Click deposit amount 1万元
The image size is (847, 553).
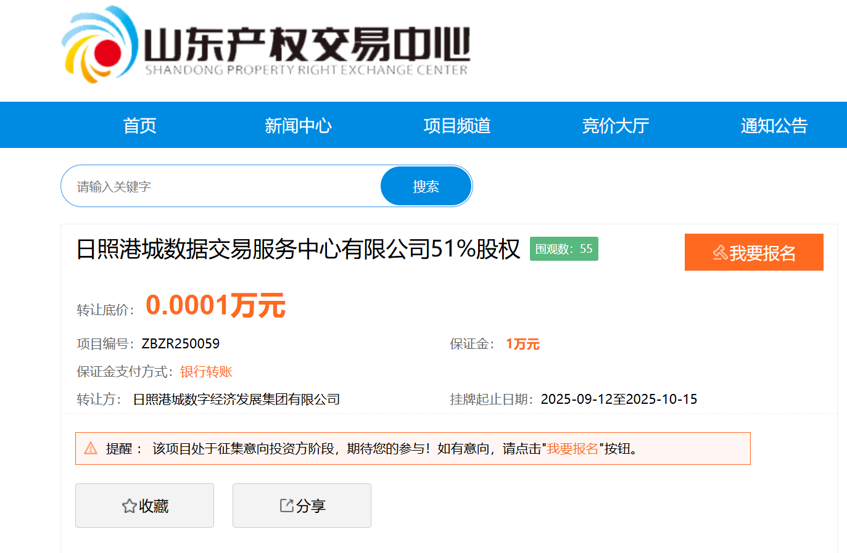pos(523,344)
